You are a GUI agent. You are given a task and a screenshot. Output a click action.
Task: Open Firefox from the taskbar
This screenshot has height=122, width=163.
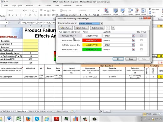pos(28,119)
